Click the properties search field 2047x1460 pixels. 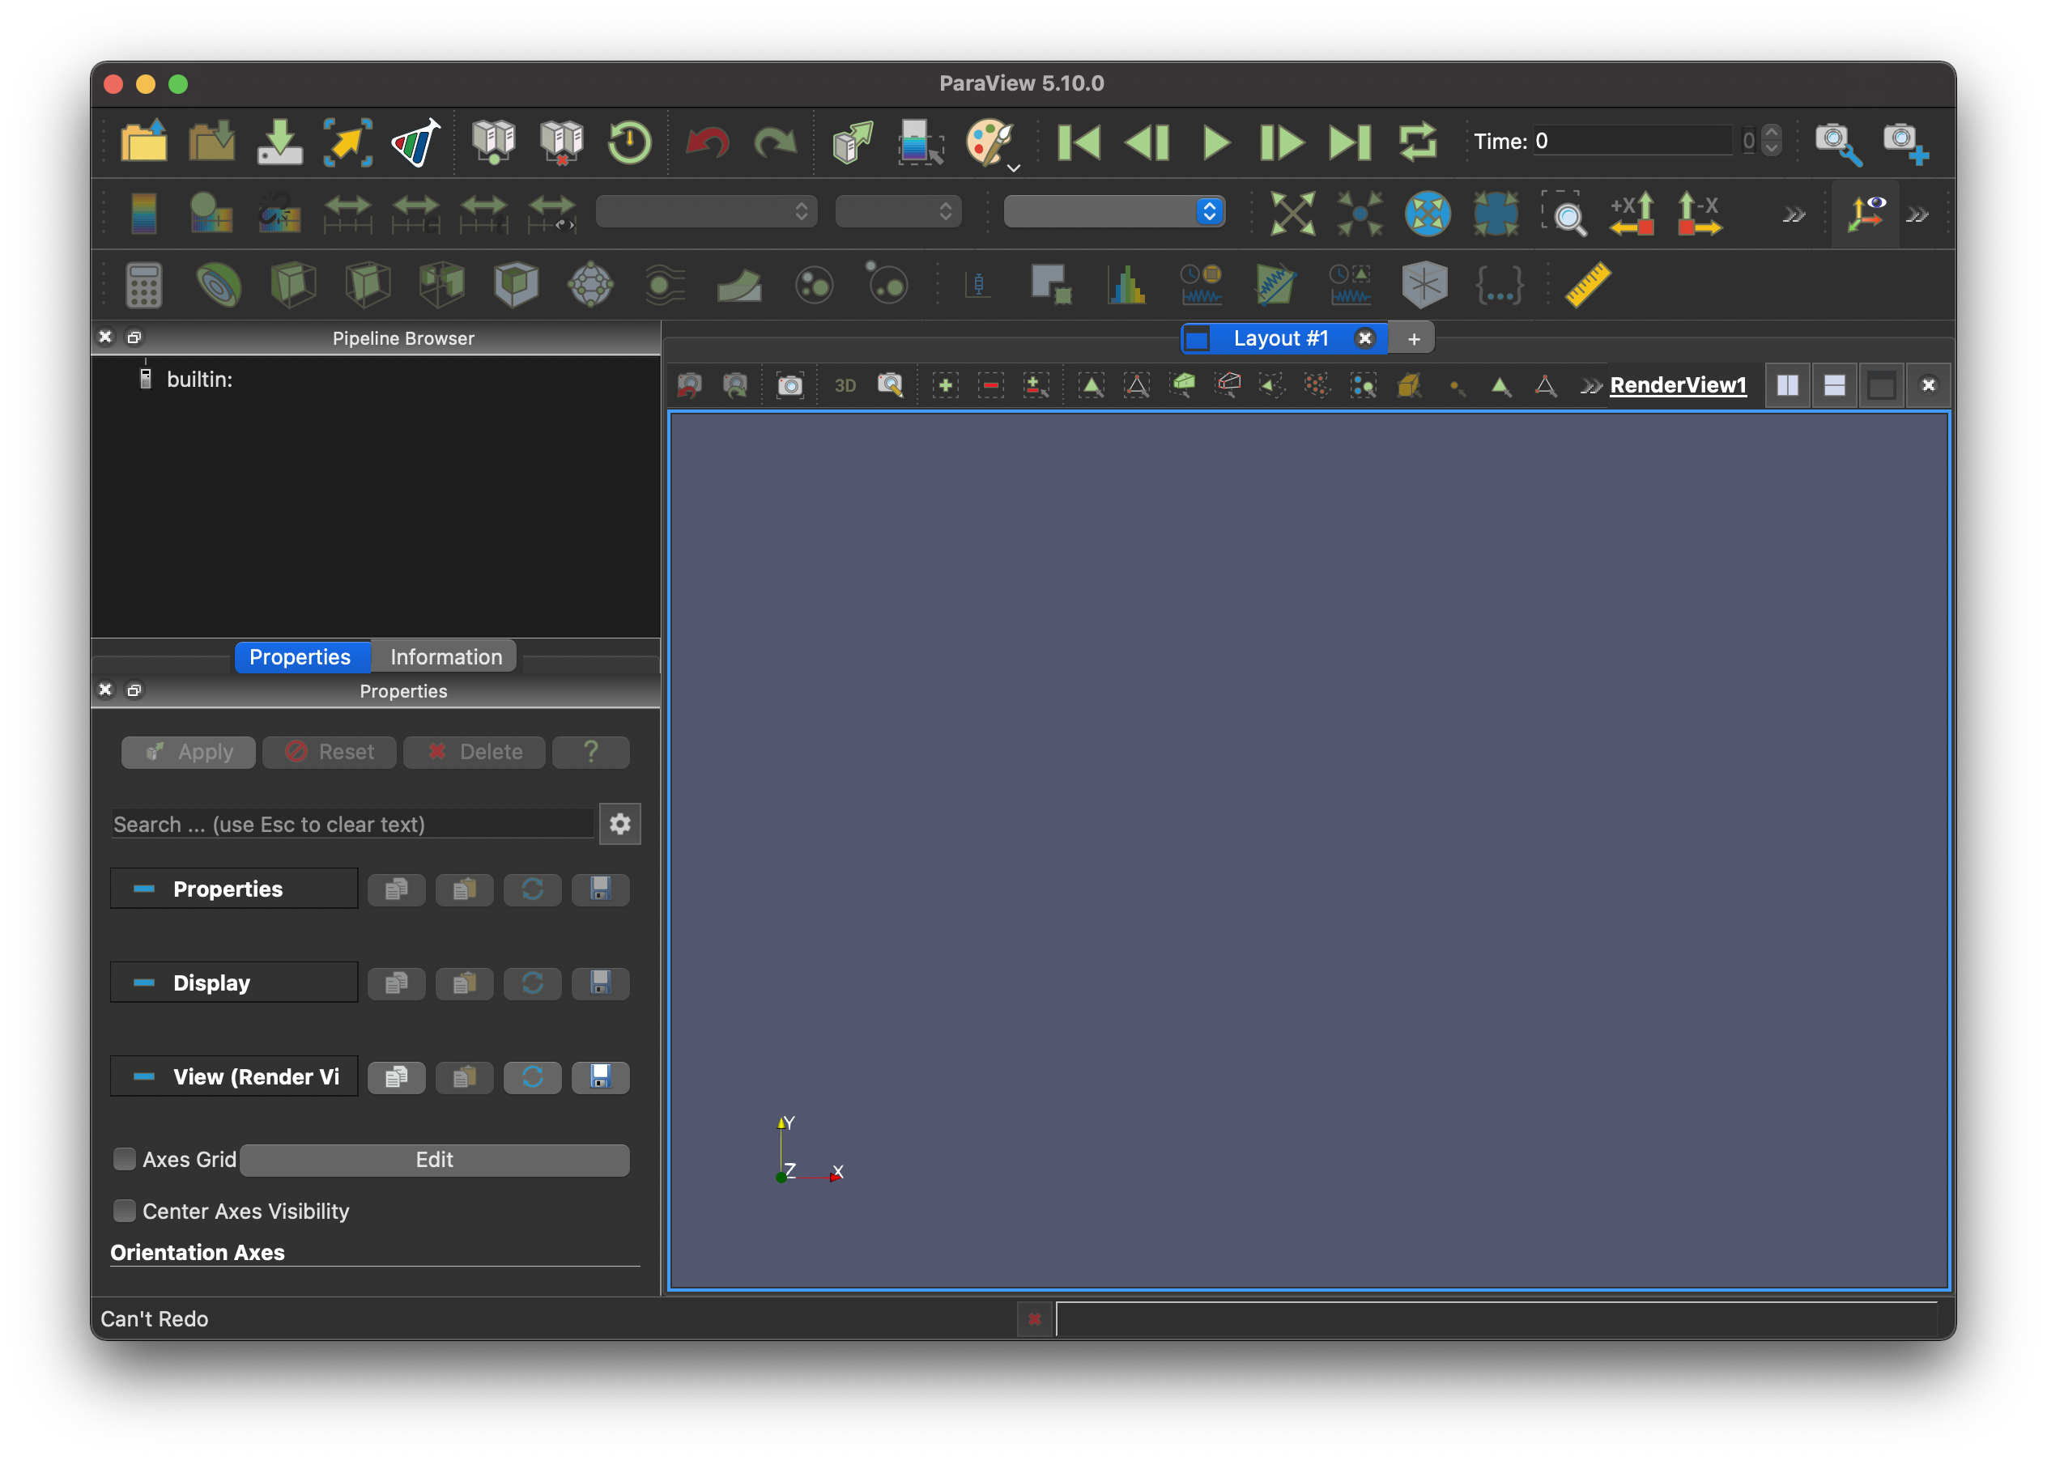point(351,824)
